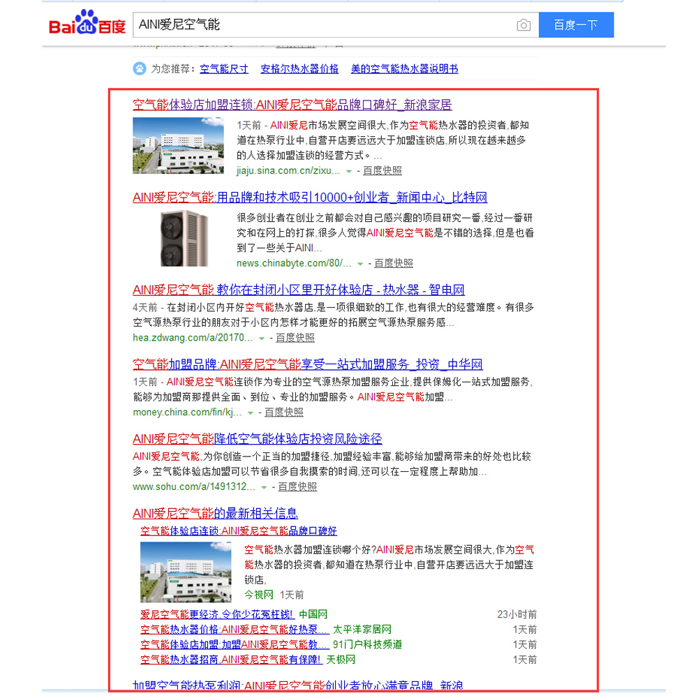Screen dimensions: 698x698
Task: Open 百度快照 for hea.zdwang.com result
Action: 295,338
